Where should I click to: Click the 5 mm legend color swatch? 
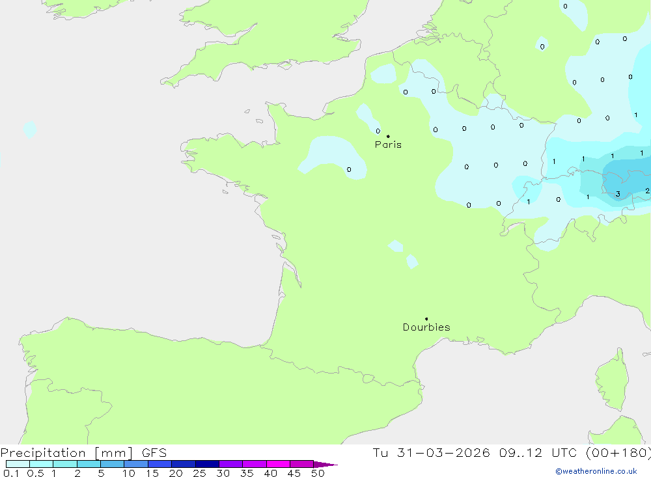point(112,464)
